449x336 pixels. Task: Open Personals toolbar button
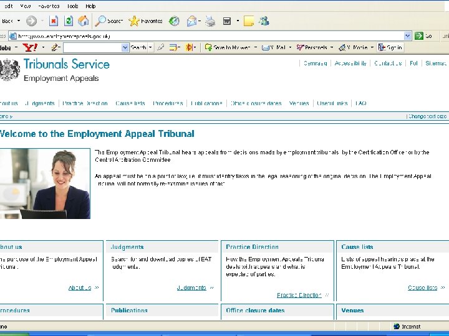click(x=312, y=47)
